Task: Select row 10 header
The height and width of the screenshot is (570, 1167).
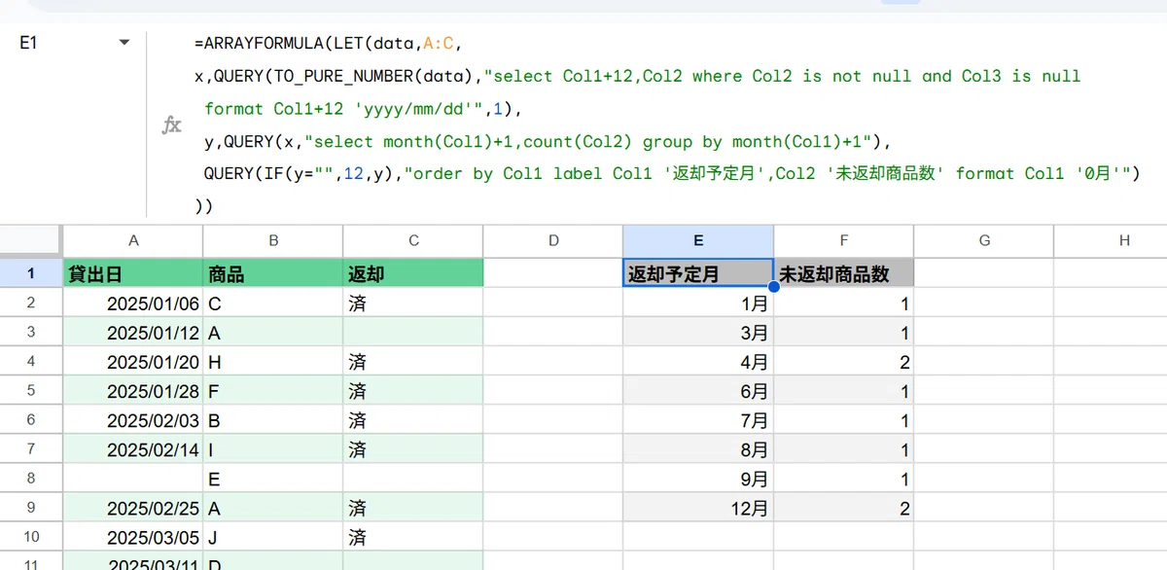Action: (x=31, y=536)
